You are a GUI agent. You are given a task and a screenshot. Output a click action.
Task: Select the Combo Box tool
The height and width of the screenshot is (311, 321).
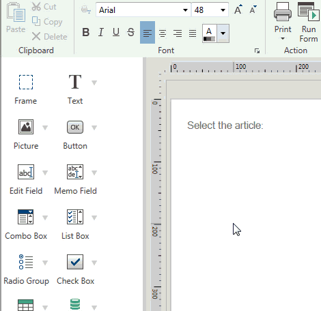[26, 217]
